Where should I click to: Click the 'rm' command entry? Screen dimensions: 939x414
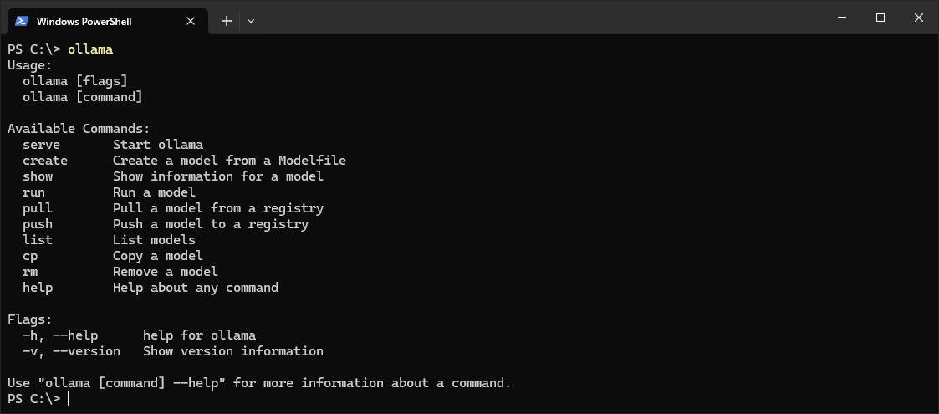point(30,272)
